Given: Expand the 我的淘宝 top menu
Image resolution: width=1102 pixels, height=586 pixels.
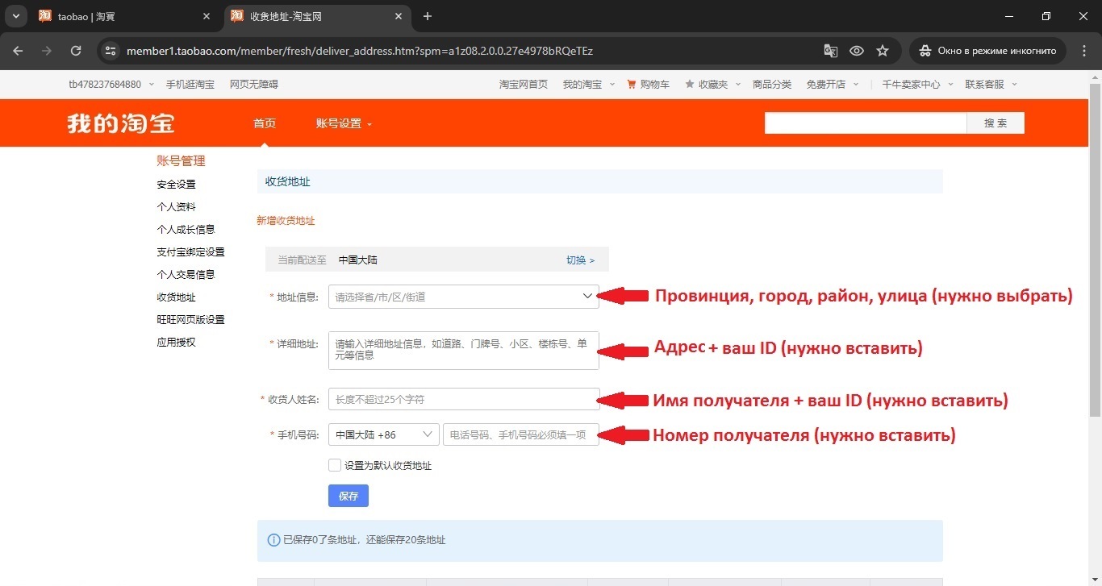Looking at the screenshot, I should click(x=588, y=84).
